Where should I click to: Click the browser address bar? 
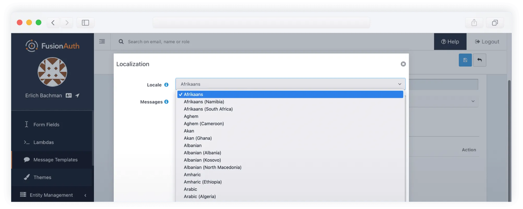point(261,23)
